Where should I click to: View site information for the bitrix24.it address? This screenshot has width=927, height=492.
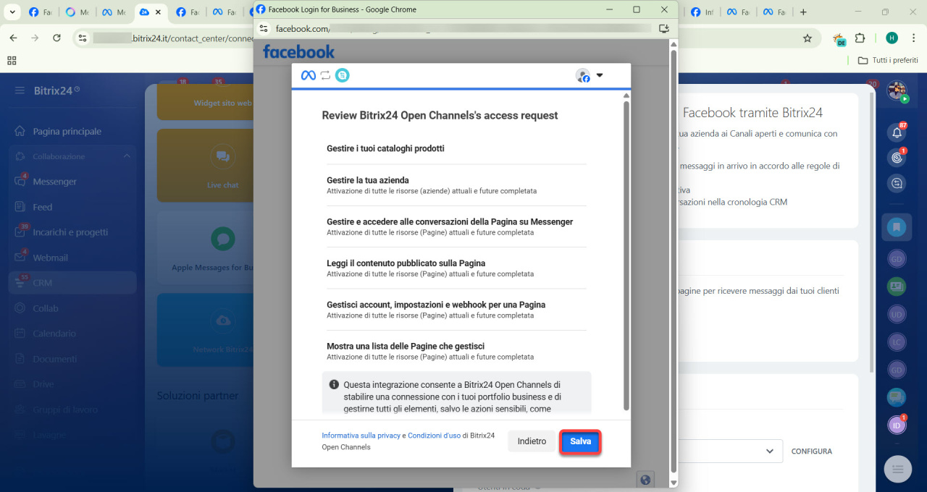[82, 38]
